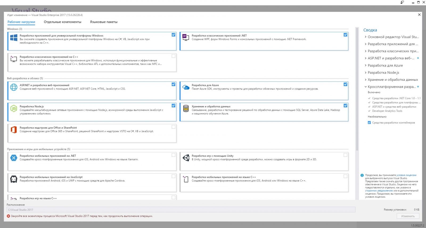Click the icon for mobile development in C++

point(186,179)
